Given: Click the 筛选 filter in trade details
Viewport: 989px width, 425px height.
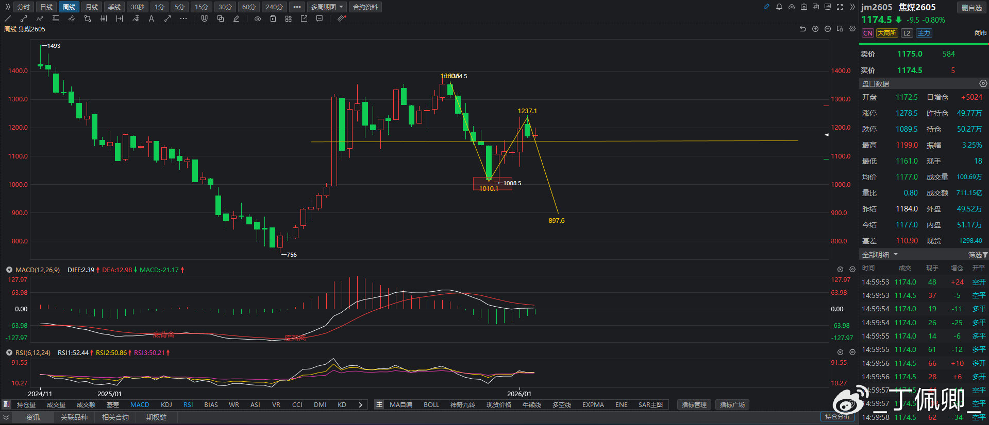Looking at the screenshot, I should 977,255.
